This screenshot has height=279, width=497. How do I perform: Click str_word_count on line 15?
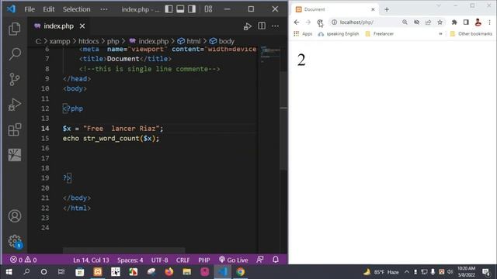pyautogui.click(x=111, y=139)
